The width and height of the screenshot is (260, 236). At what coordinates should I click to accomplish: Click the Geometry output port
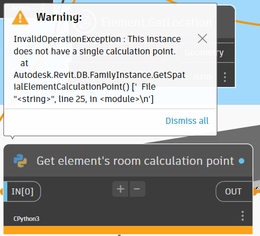pos(205,53)
